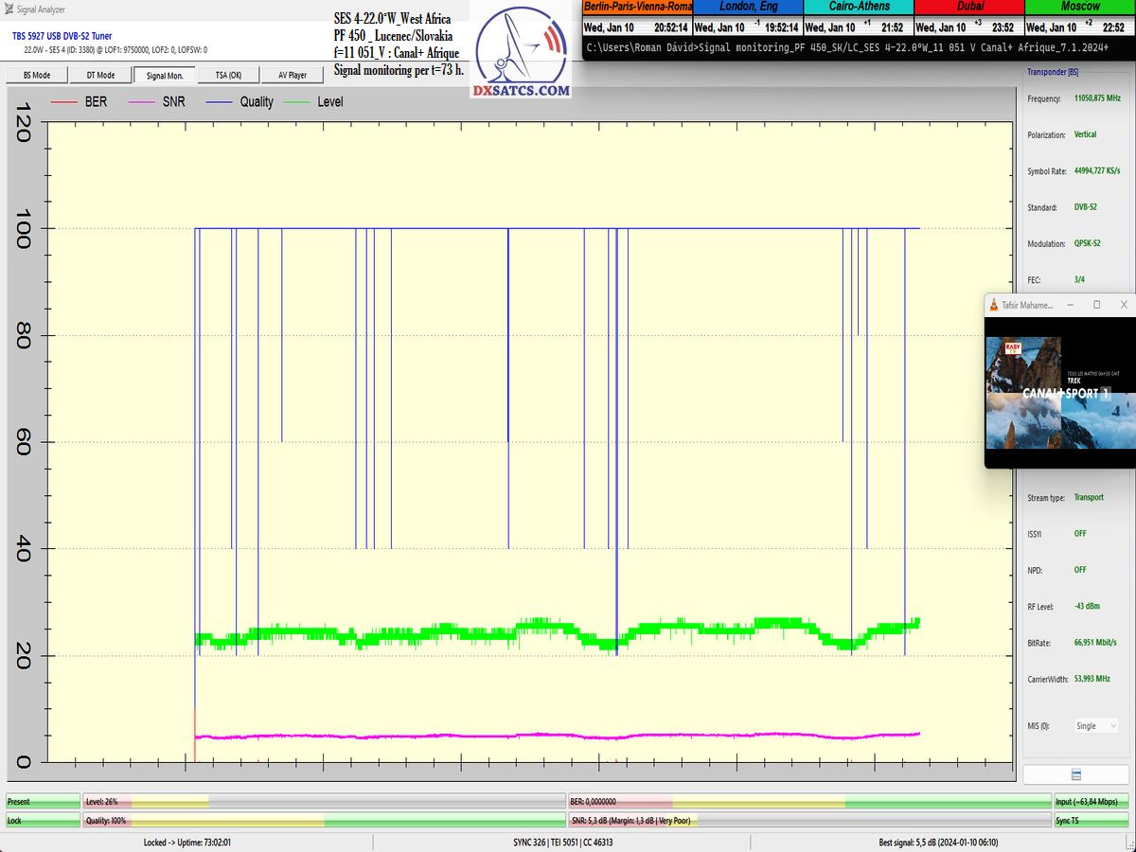Screen dimensions: 1136x852
Task: Click the Quality 100% progress bar
Action: (324, 821)
